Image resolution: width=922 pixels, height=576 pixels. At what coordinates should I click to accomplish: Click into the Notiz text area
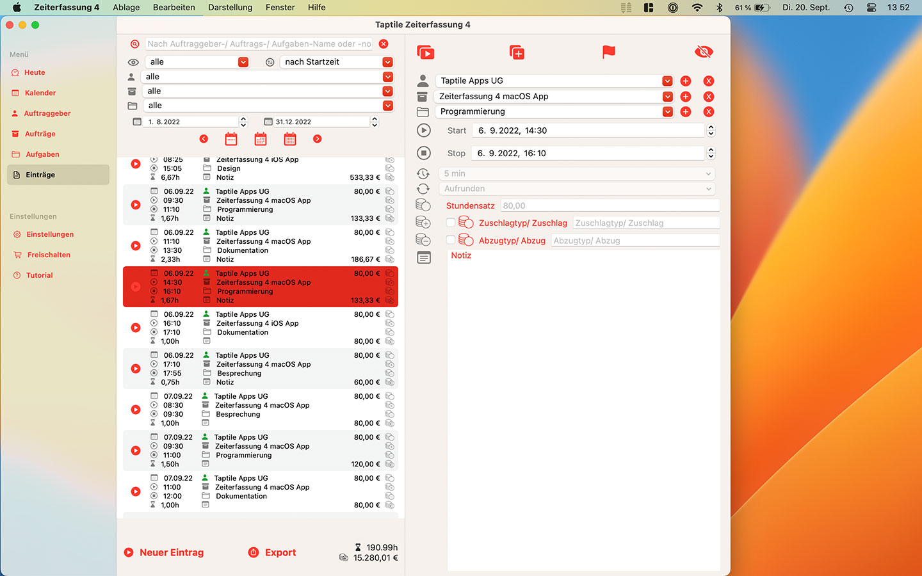tap(584, 410)
